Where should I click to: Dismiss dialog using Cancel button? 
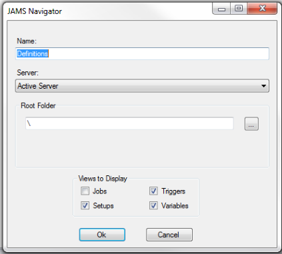point(169,235)
